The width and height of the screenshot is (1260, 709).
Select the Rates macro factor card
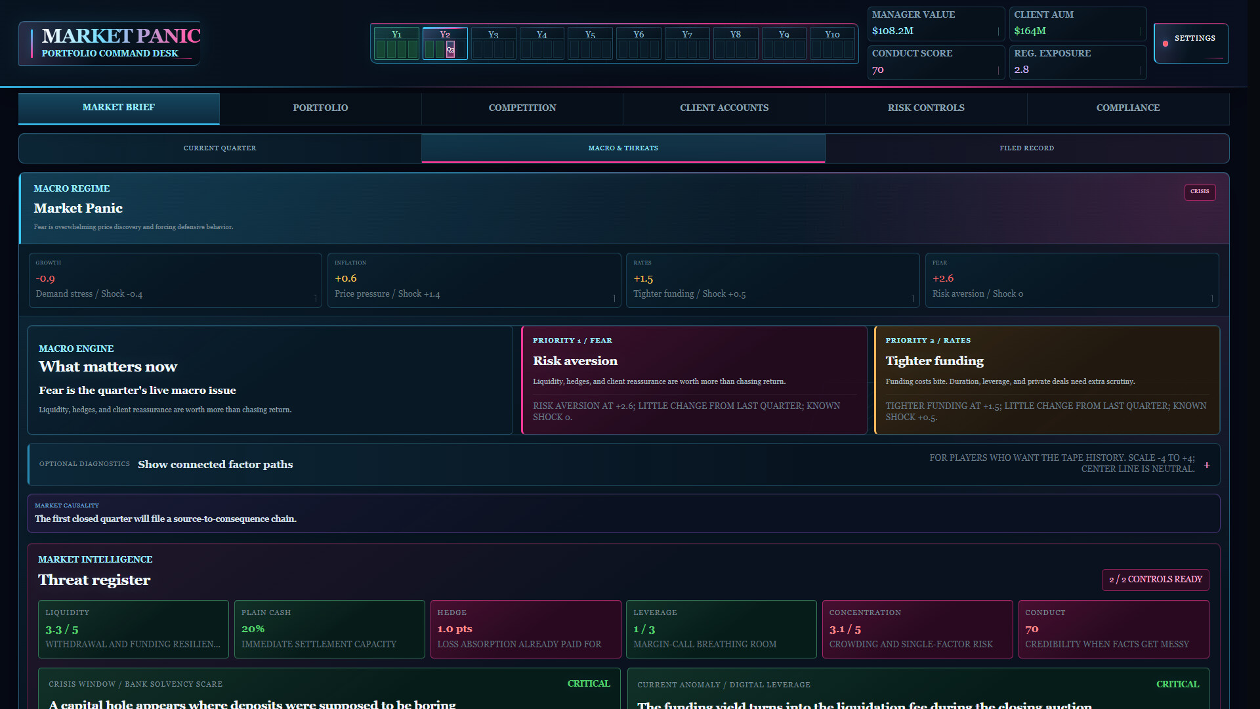coord(772,280)
